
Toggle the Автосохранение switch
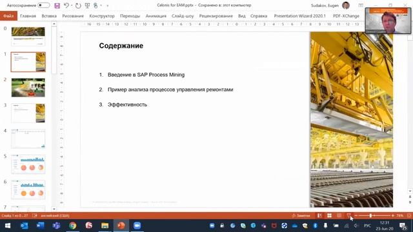[43, 5]
